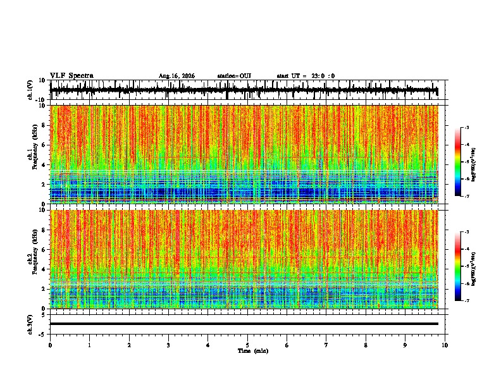This screenshot has height=387, width=501.
Task: Click the time axis tick labeled 10
Action: [445, 345]
